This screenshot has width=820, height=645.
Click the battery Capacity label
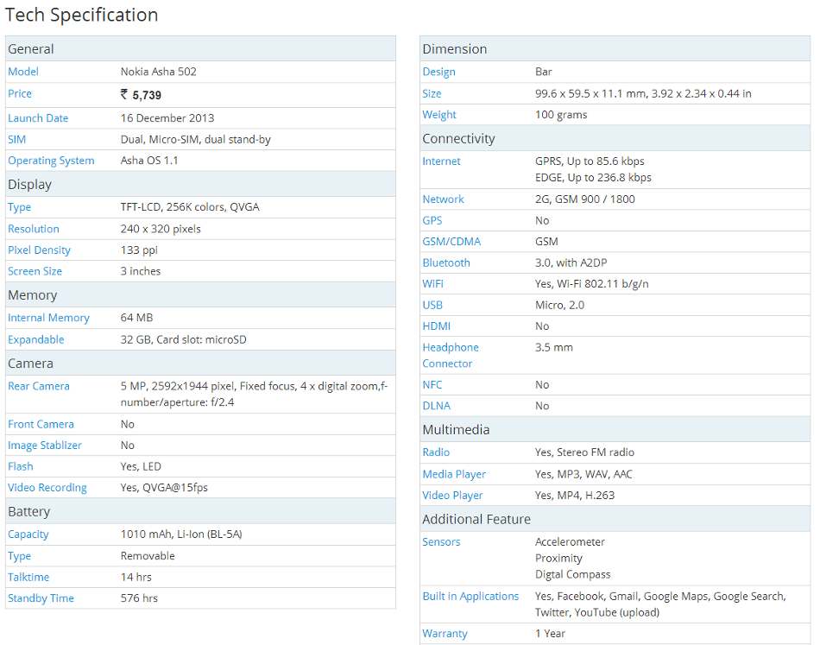(x=28, y=534)
